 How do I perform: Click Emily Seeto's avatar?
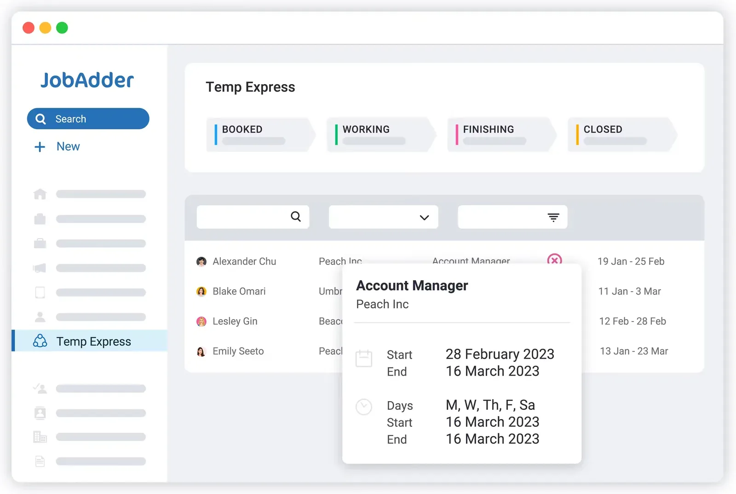(201, 351)
